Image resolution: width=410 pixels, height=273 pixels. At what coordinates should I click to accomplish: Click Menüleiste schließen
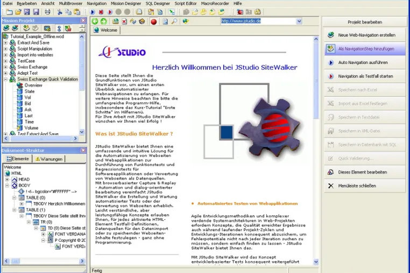coord(365,186)
